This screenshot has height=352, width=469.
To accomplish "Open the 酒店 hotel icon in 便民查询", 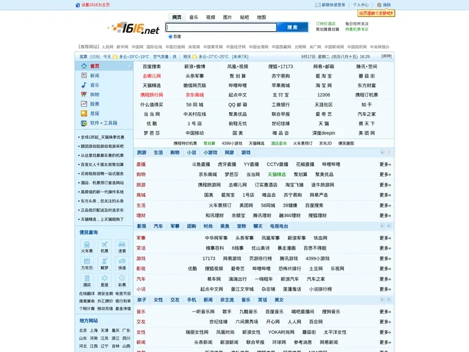I will click(x=87, y=278).
